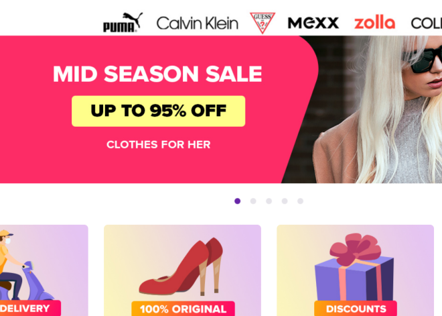Click the red high heel shoe illustration
442x316 pixels.
181,266
